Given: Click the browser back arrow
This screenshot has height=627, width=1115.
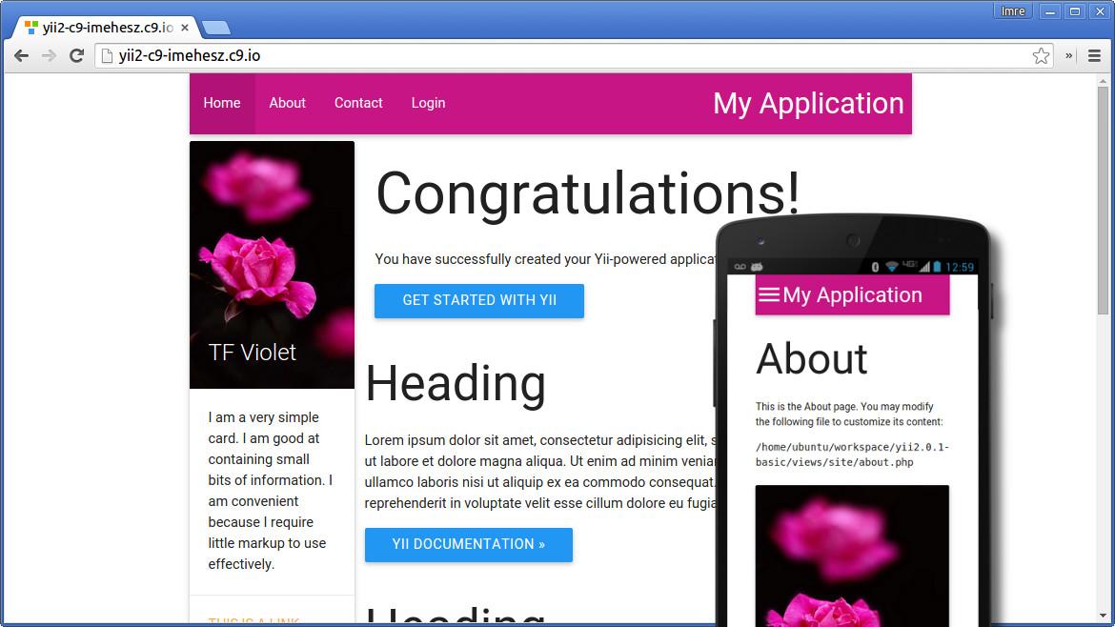Looking at the screenshot, I should 21,56.
